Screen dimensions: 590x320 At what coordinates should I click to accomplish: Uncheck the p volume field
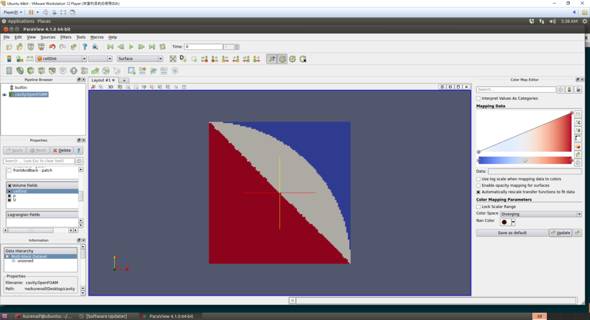point(9,196)
